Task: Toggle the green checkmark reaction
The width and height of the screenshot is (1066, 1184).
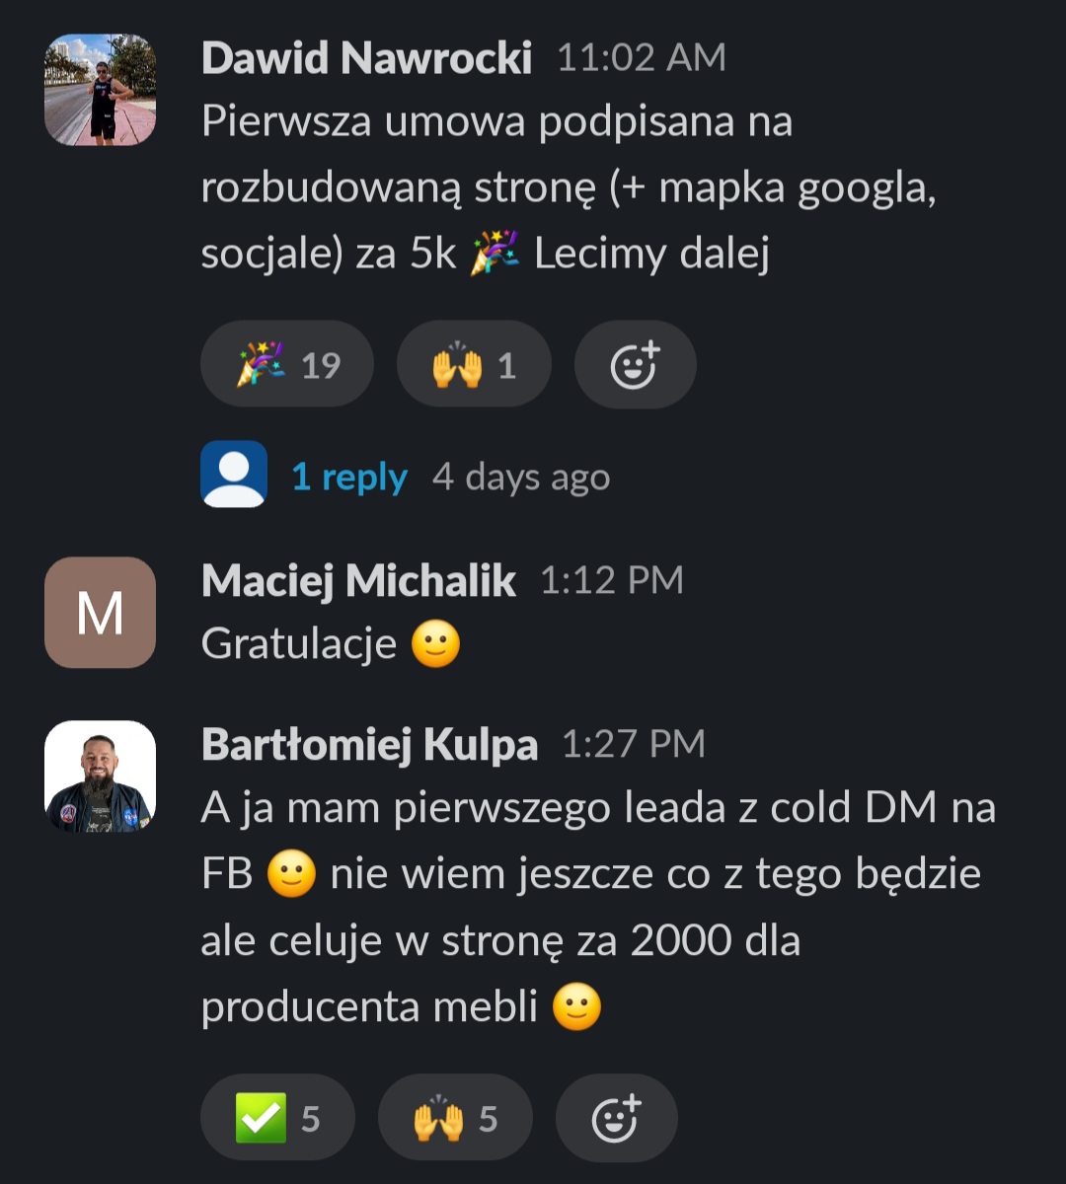Action: [277, 1118]
